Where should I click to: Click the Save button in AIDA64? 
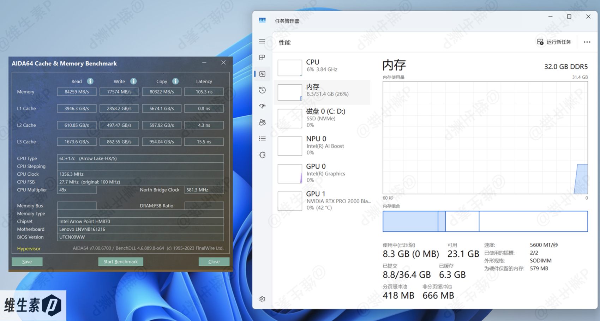coord(27,261)
